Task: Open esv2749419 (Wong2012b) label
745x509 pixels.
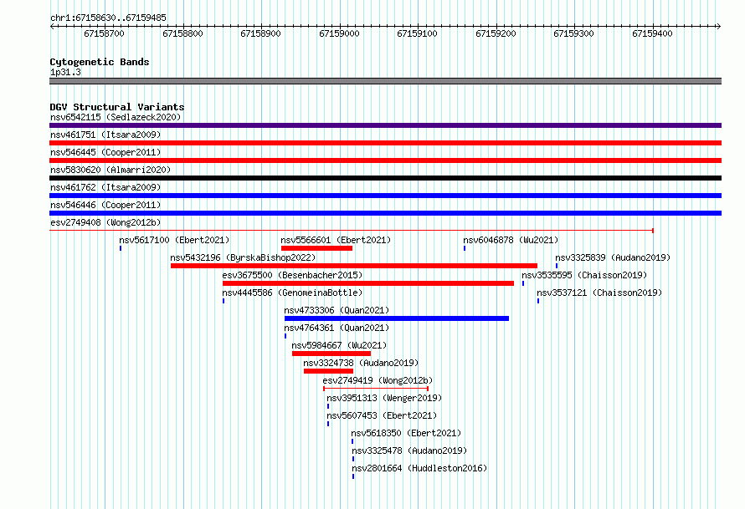Action: 378,380
